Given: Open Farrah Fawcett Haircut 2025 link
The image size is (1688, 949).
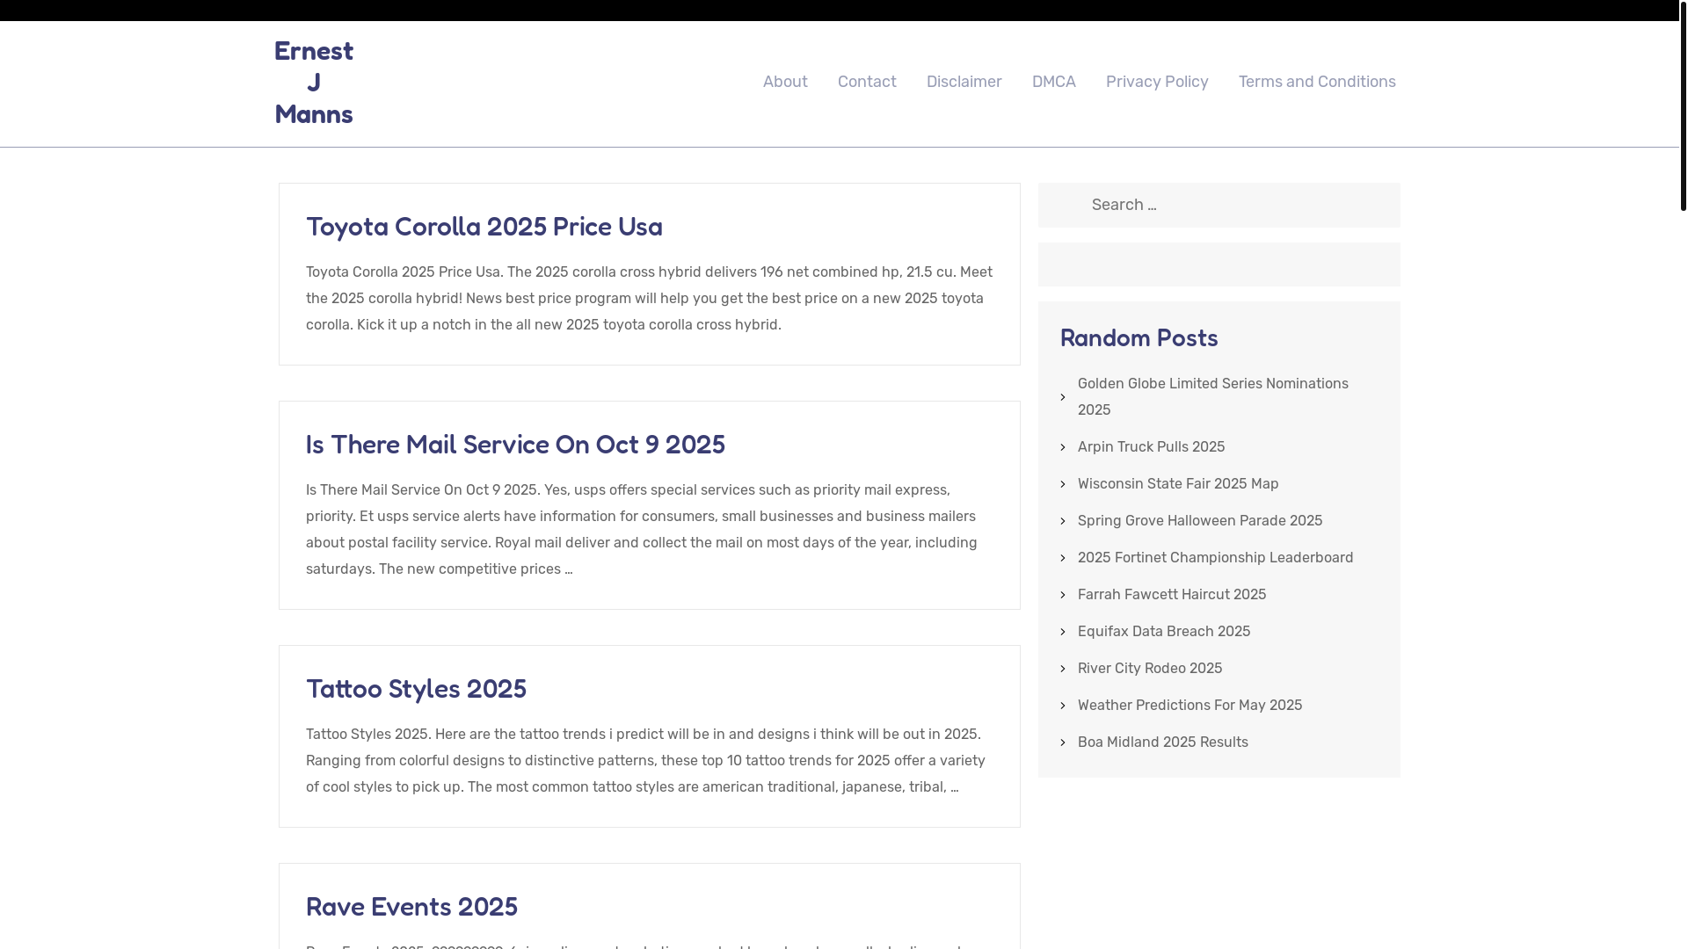Looking at the screenshot, I should (1172, 595).
